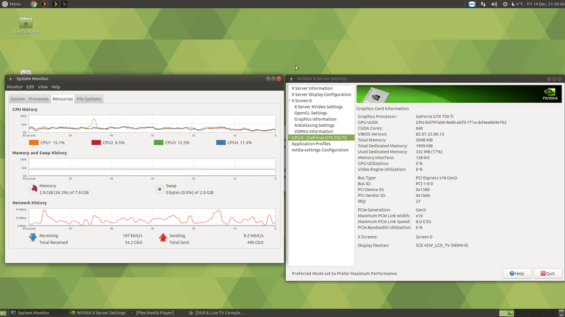Open the volume control indicator

tap(494, 4)
